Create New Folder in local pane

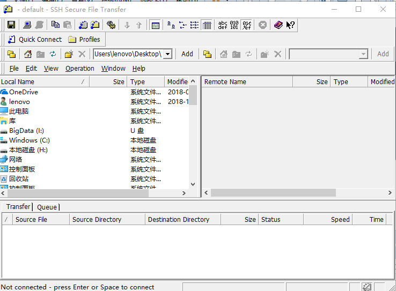[x=69, y=54]
